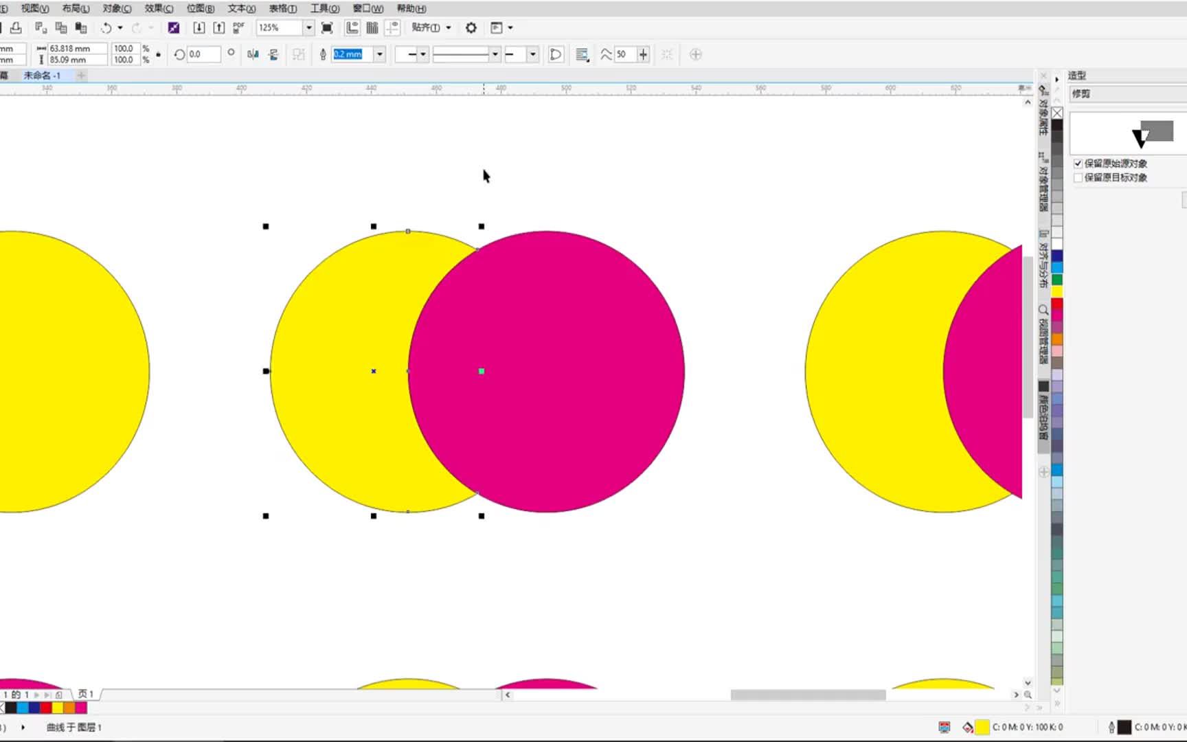Open the options gear icon

[471, 27]
